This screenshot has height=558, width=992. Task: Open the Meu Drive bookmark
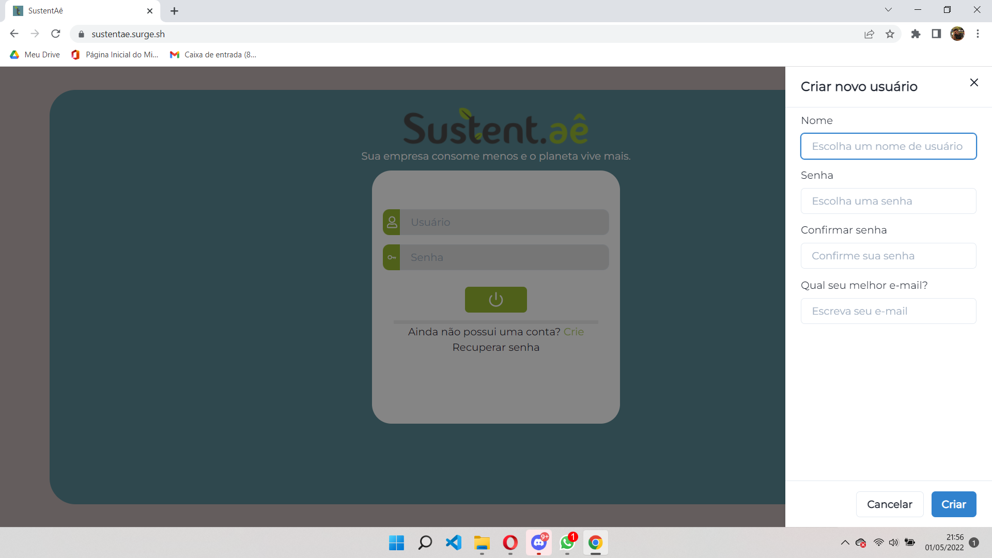click(35, 55)
